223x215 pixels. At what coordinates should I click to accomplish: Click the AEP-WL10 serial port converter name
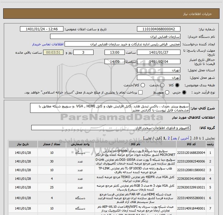tap(136, 208)
